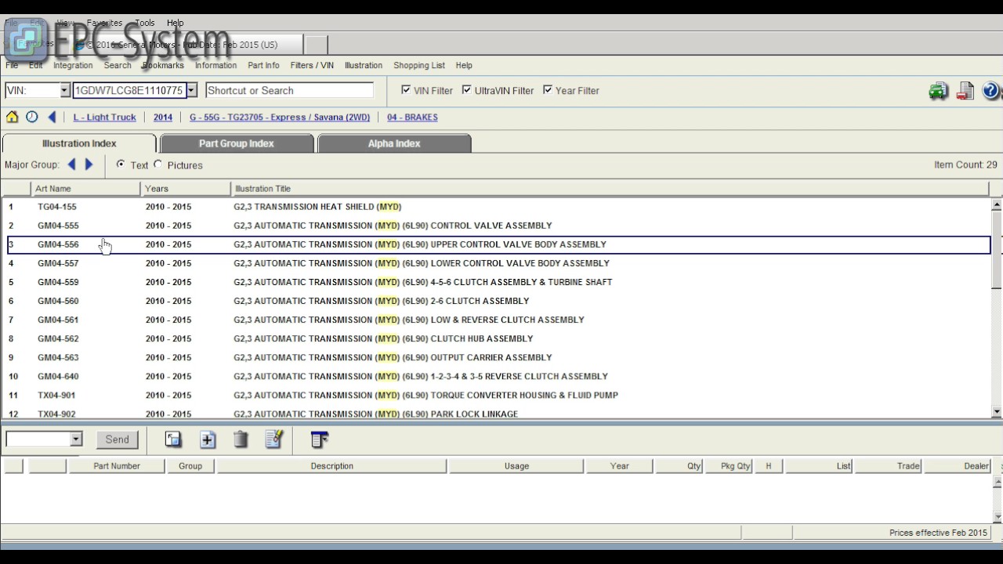This screenshot has width=1003, height=564.
Task: Open the Tools menu in browser bar
Action: click(145, 23)
